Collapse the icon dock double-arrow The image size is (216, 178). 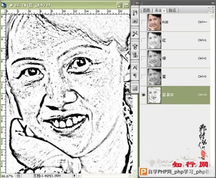point(137,3)
